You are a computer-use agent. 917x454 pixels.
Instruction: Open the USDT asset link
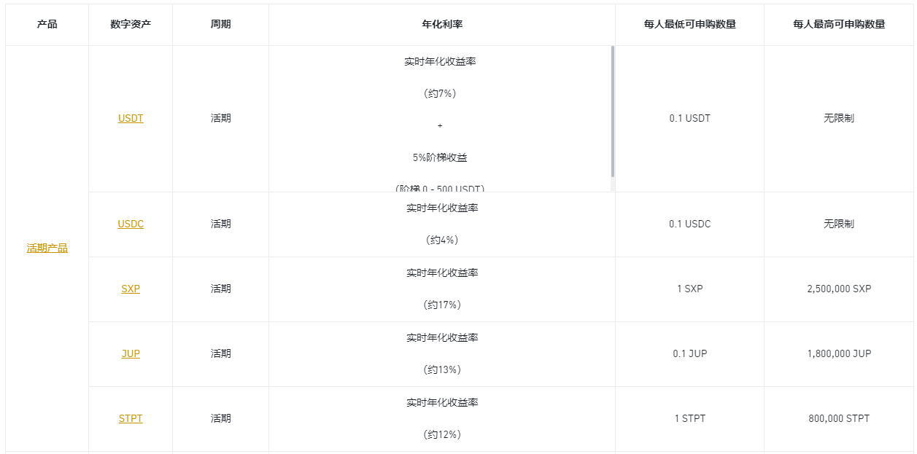tap(131, 118)
